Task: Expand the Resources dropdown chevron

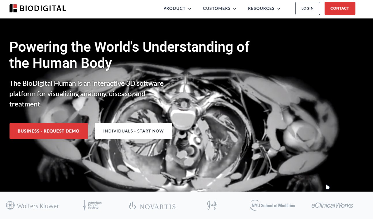Action: pos(278,9)
